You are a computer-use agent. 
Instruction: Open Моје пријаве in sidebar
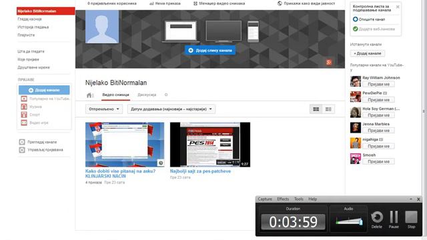point(28,59)
